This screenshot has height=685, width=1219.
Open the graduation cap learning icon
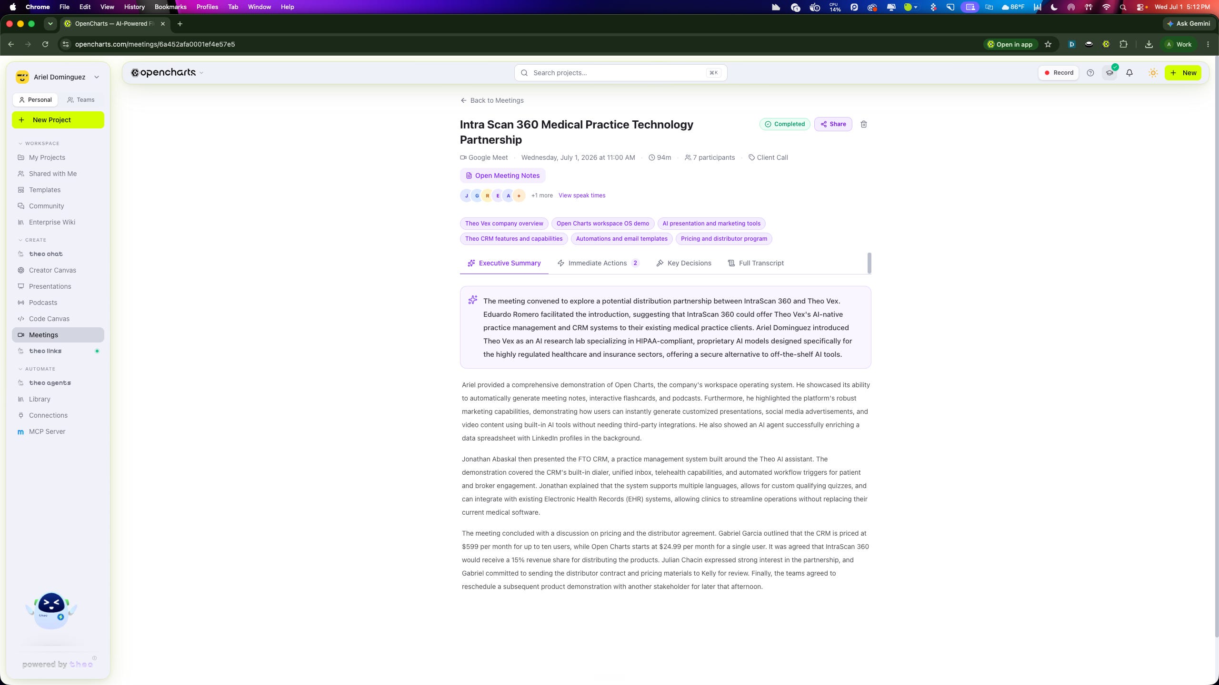tap(1109, 73)
